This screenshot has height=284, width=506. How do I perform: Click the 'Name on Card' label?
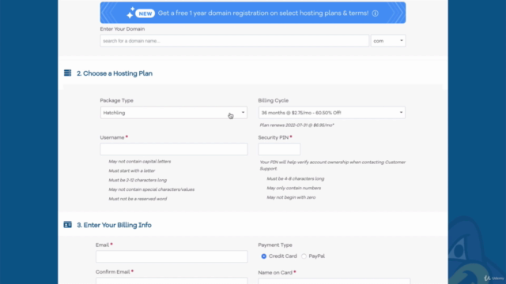pyautogui.click(x=275, y=272)
